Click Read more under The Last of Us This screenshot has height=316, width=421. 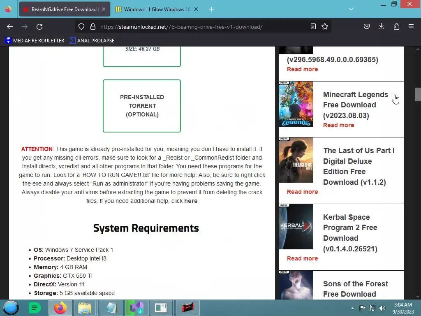[x=302, y=192]
